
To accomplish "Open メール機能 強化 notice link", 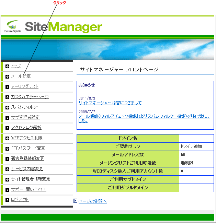I will (144, 118).
